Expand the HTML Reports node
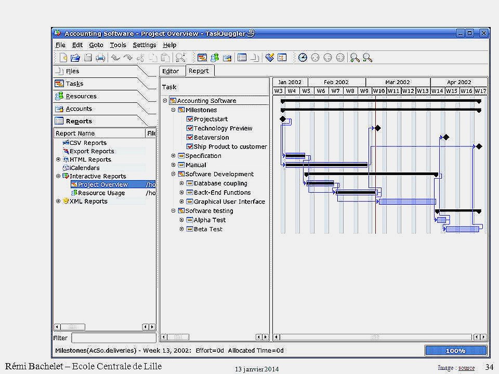This screenshot has width=499, height=374. pyautogui.click(x=58, y=159)
